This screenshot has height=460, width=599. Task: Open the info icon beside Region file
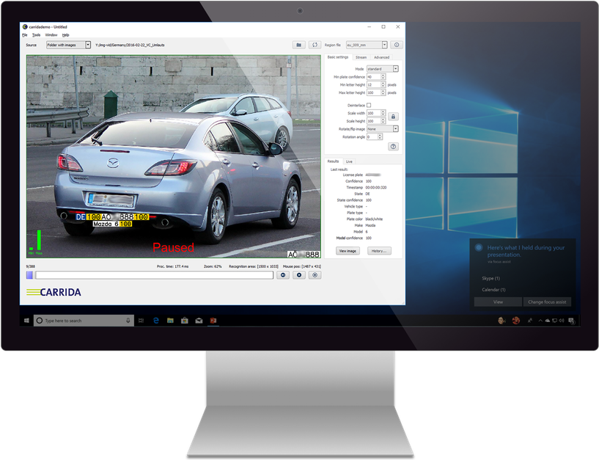[396, 45]
